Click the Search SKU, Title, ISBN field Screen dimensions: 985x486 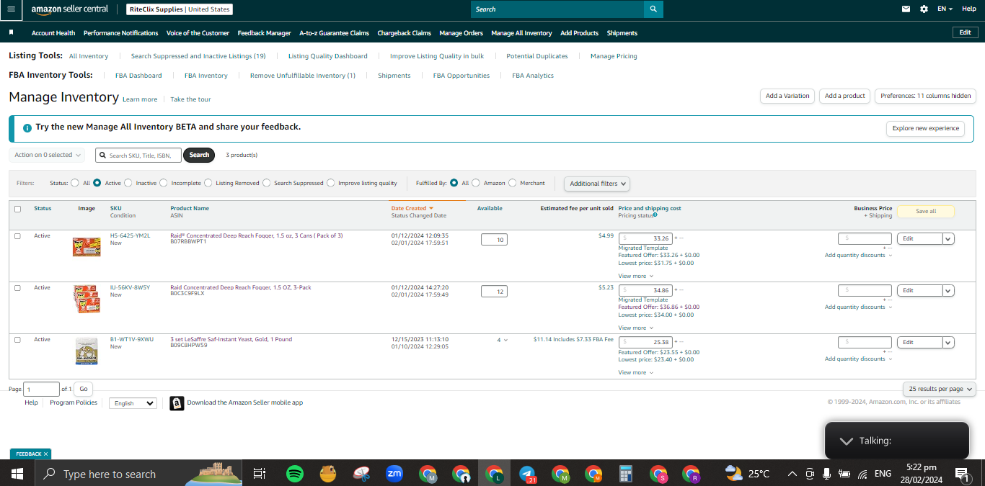pos(138,155)
